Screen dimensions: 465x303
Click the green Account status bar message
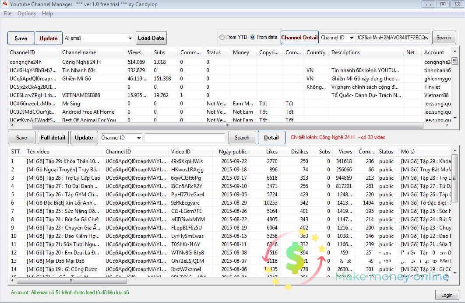pos(70,293)
